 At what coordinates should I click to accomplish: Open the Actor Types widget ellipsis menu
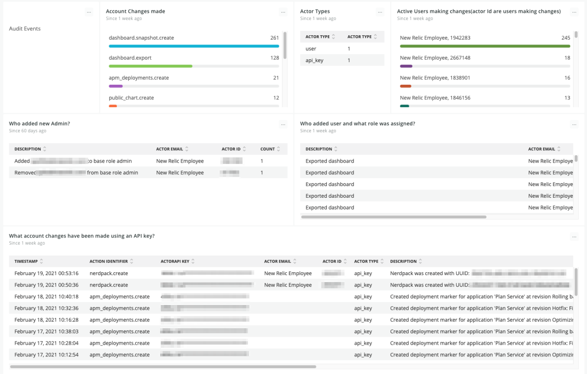(x=380, y=12)
